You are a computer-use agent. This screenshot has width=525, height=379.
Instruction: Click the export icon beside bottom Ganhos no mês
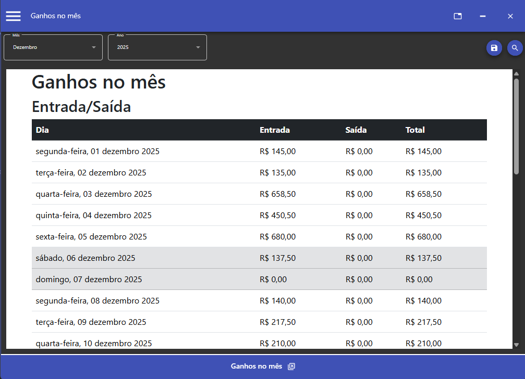(290, 366)
